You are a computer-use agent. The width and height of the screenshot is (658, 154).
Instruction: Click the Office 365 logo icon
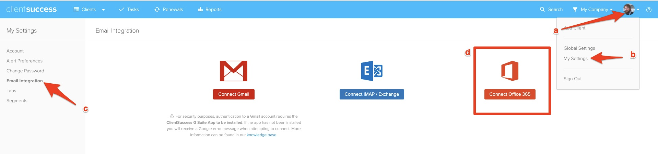pos(510,71)
